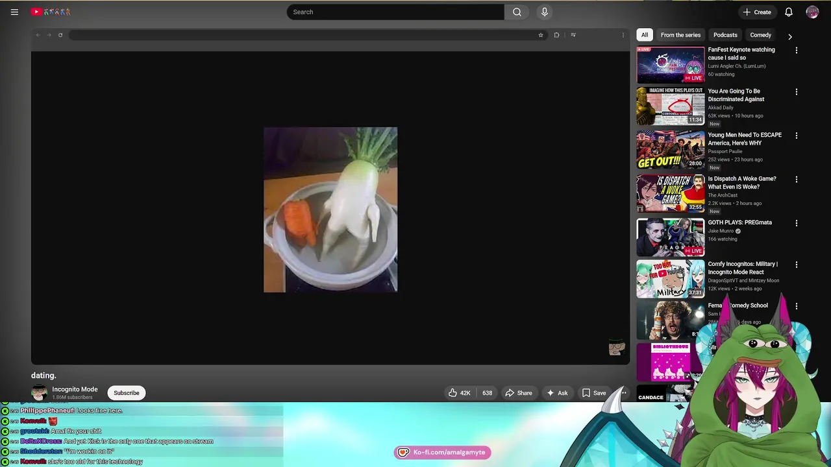The width and height of the screenshot is (831, 467).
Task: Click chat message from PhilippePhaneuf
Action: [x=71, y=411]
